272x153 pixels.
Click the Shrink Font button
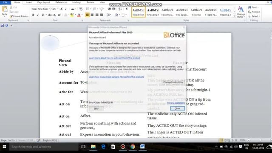tap(66, 9)
